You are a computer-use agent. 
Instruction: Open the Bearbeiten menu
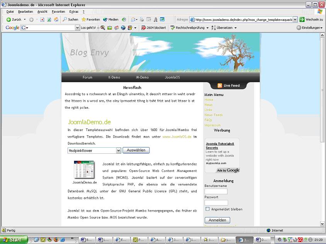point(25,12)
